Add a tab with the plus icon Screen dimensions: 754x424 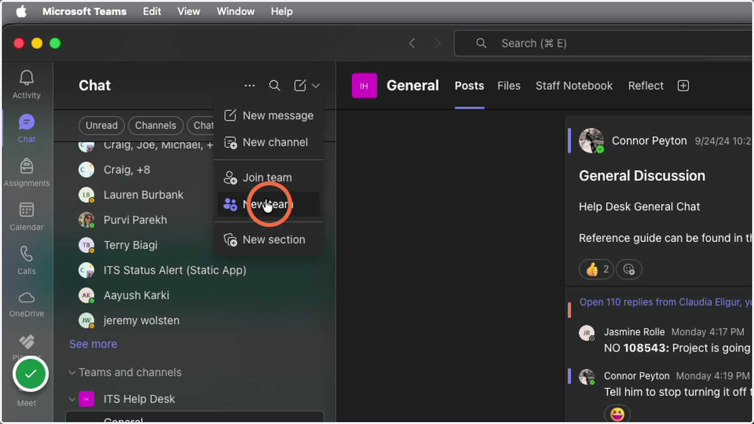(684, 86)
